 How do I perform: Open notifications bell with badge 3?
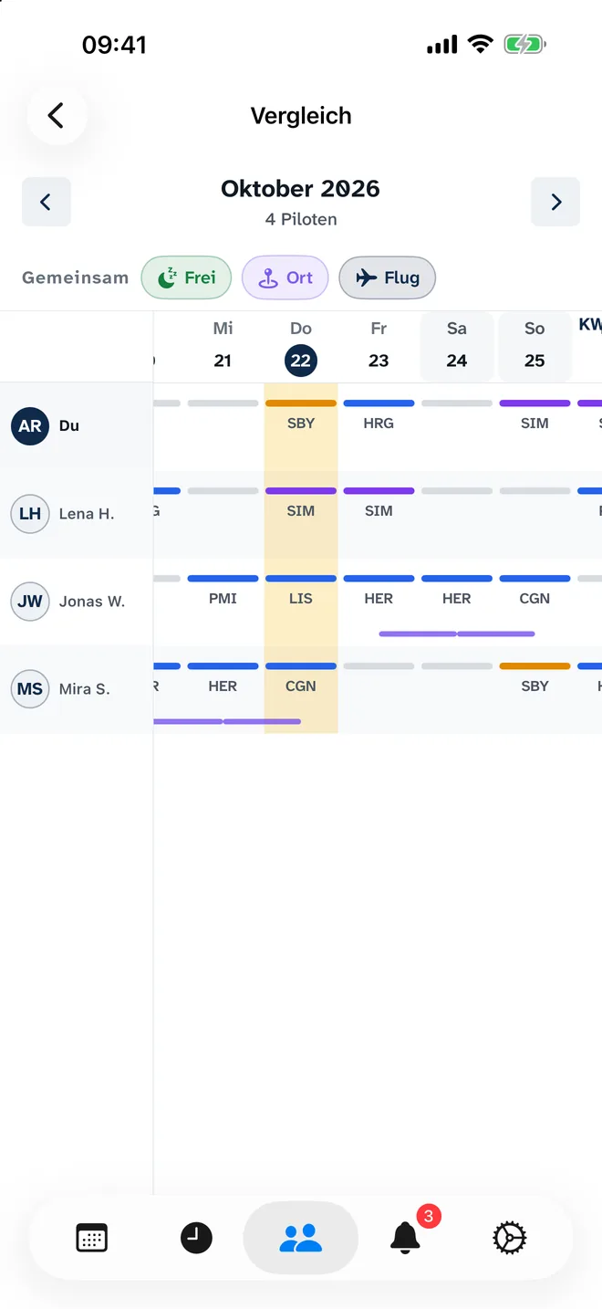[x=406, y=1238]
